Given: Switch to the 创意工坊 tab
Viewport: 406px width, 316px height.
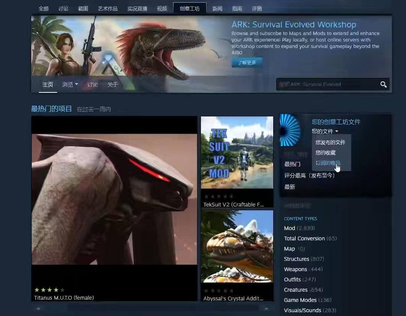Looking at the screenshot, I should pos(189,8).
